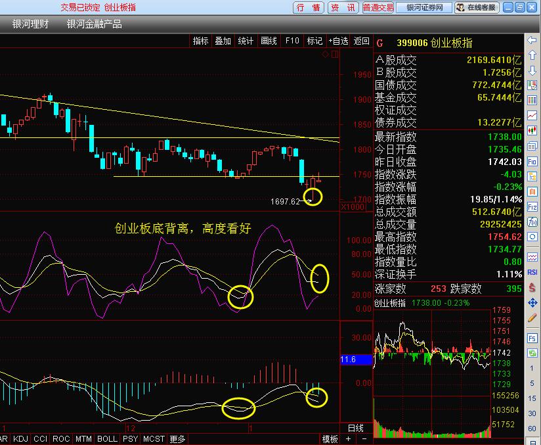Image resolution: width=541 pixels, height=445 pixels.
Task: Click the red dollar sign icon
Action: pyautogui.click(x=532, y=287)
